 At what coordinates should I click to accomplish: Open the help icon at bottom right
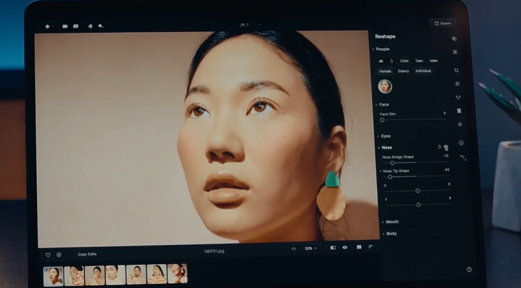tap(469, 269)
